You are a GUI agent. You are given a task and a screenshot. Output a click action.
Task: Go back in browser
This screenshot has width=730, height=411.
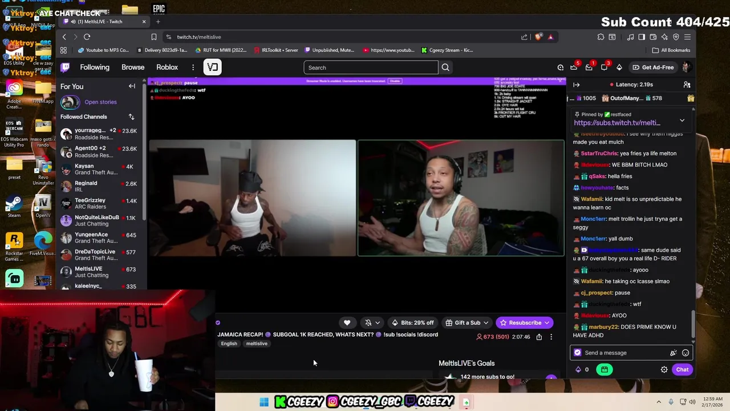pyautogui.click(x=64, y=37)
